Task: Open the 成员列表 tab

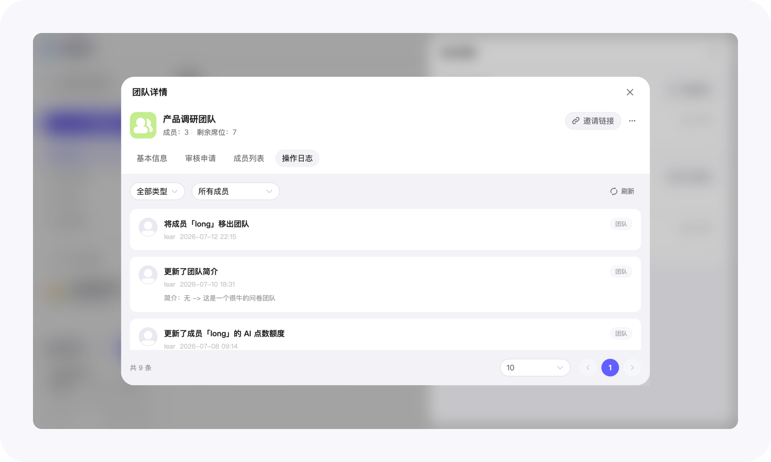Action: [x=249, y=158]
